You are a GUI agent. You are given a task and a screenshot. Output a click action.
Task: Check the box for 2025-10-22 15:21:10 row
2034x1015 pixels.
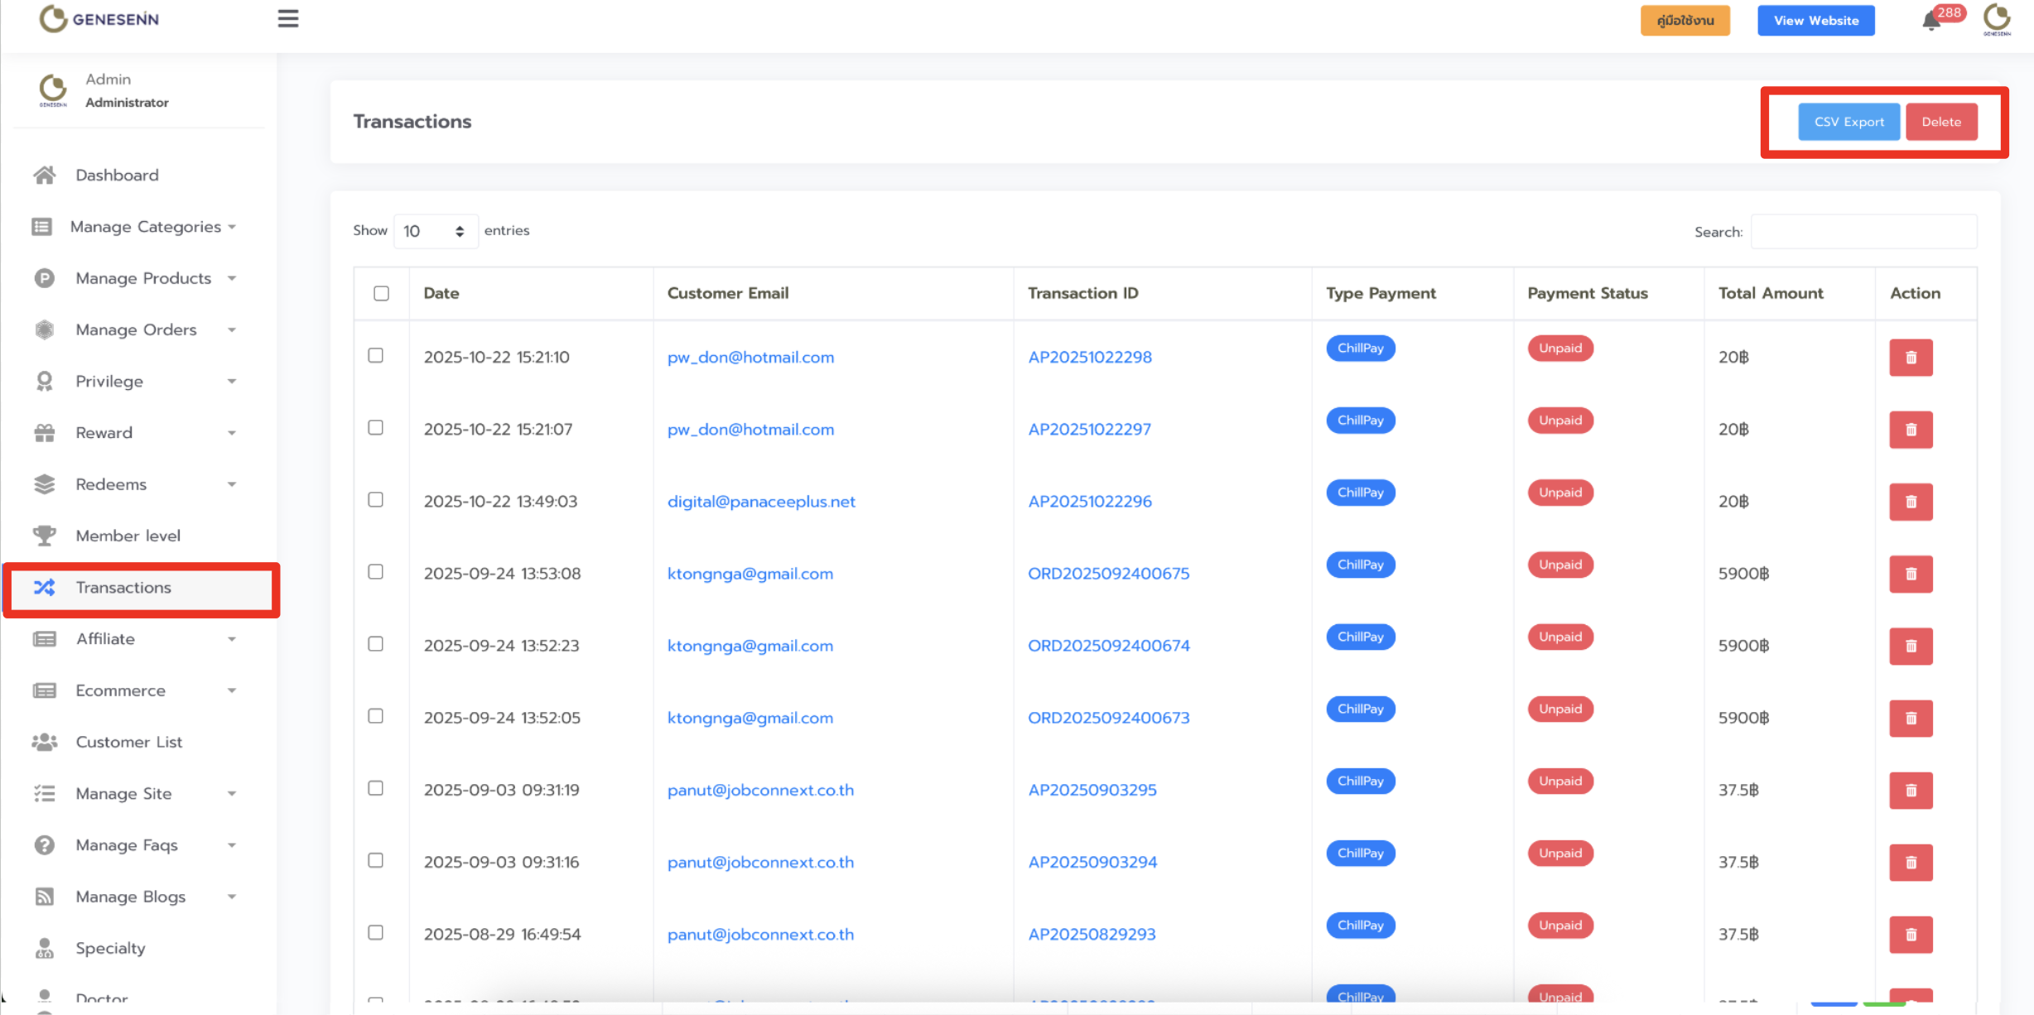click(376, 355)
